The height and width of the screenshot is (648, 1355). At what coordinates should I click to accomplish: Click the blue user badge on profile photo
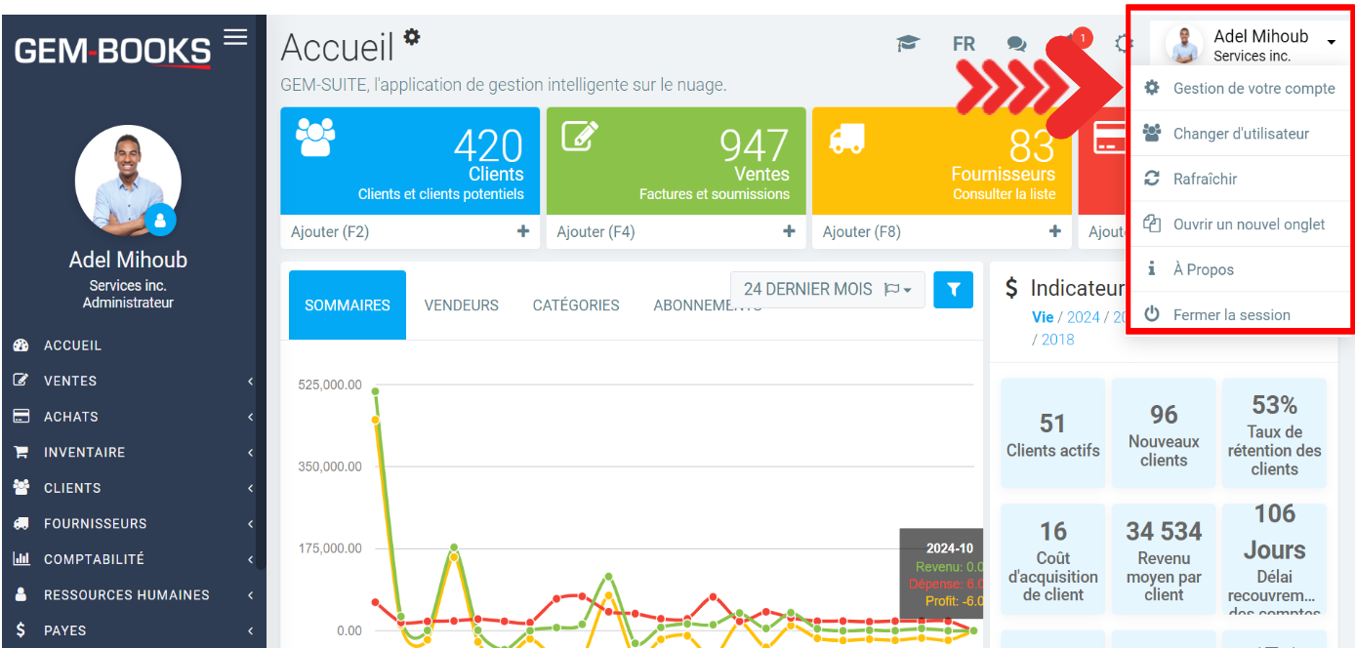[160, 221]
